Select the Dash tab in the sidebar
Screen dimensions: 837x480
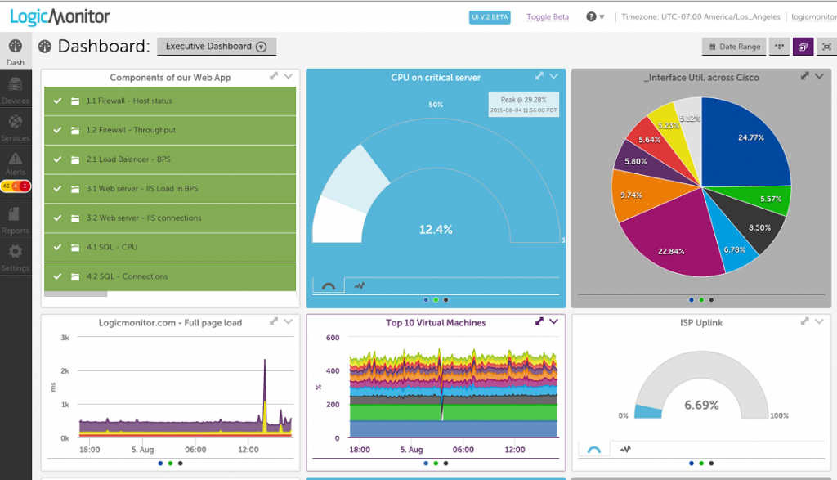click(15, 49)
